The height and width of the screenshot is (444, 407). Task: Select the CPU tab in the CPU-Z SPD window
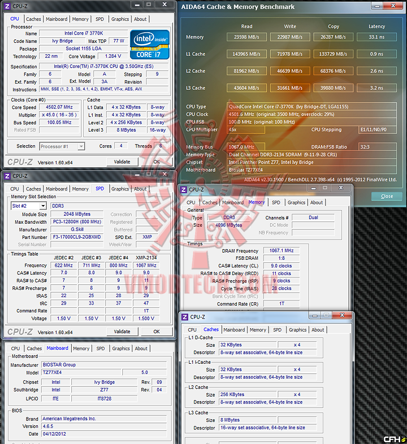point(15,189)
